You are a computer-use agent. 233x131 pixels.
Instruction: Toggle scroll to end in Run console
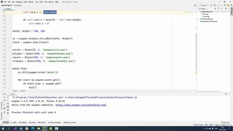pyautogui.click(x=8, y=107)
